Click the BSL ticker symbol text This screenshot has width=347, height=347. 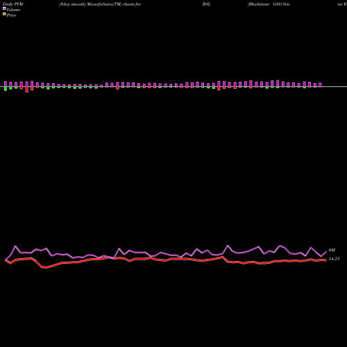[207, 4]
